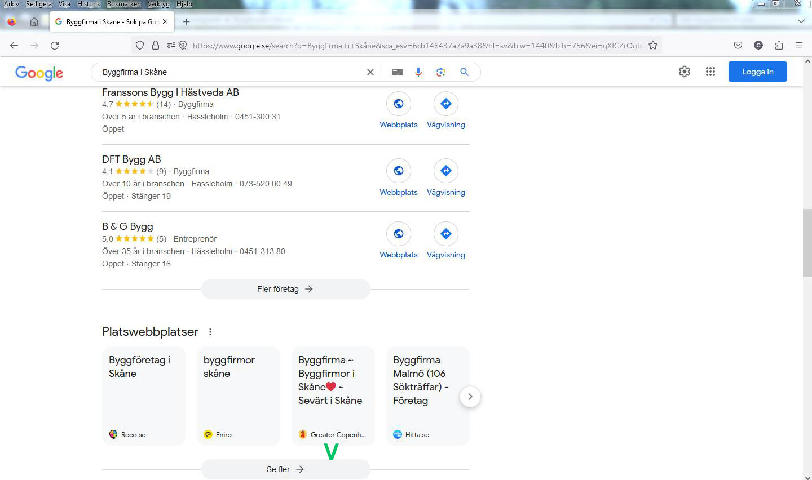Bookmark this page with the star icon
The image size is (812, 480).
(653, 46)
